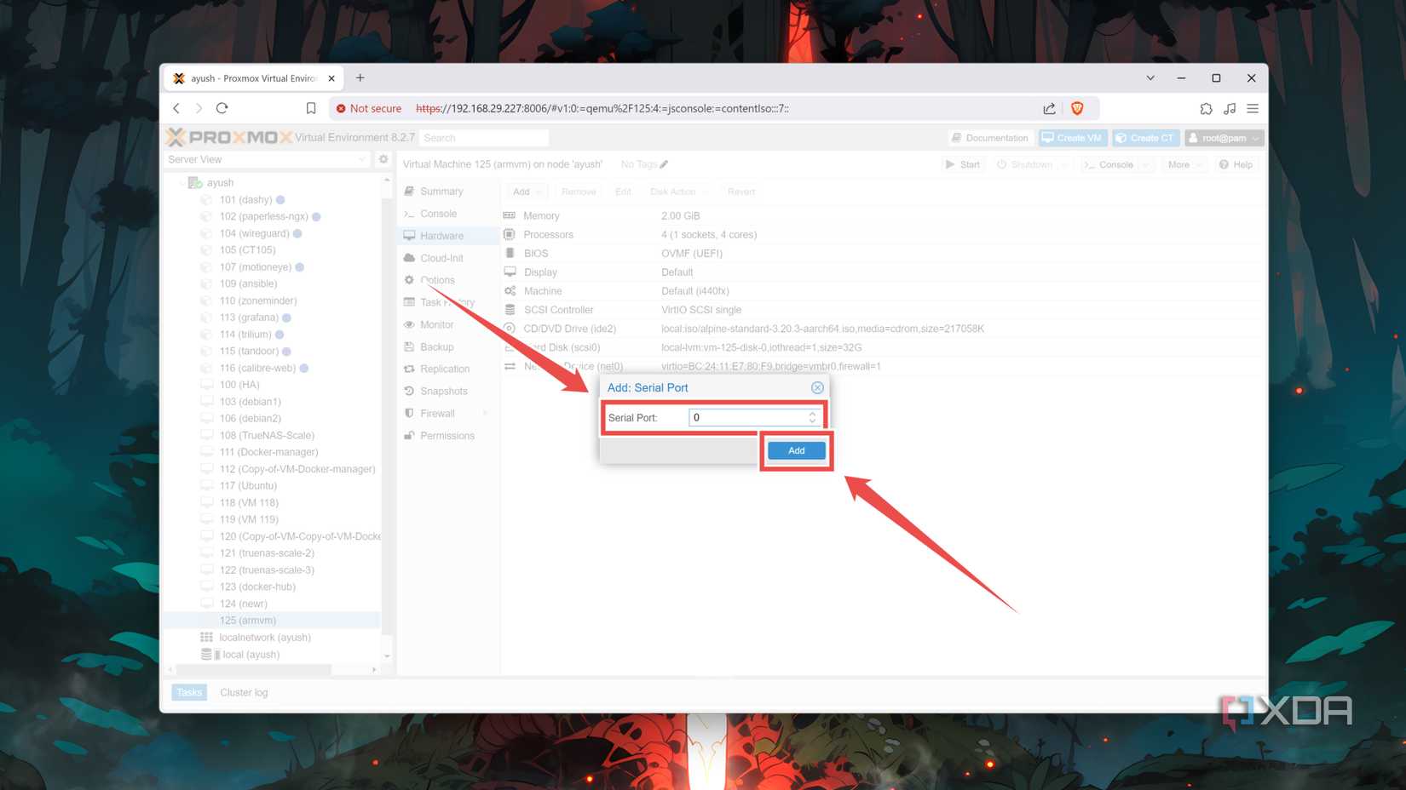Click the share page icon
Viewport: 1406px width, 790px height.
pos(1049,108)
